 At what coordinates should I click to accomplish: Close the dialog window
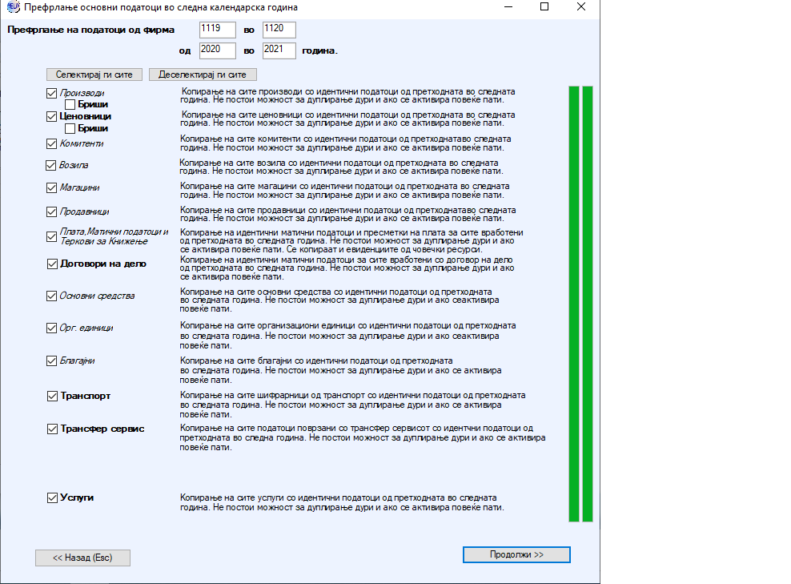tap(581, 6)
